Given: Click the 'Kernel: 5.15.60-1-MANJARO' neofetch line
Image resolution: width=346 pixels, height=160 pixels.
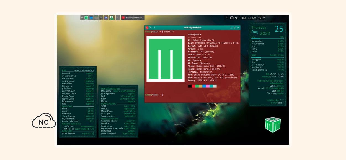Looking at the screenshot, I should (x=203, y=46).
